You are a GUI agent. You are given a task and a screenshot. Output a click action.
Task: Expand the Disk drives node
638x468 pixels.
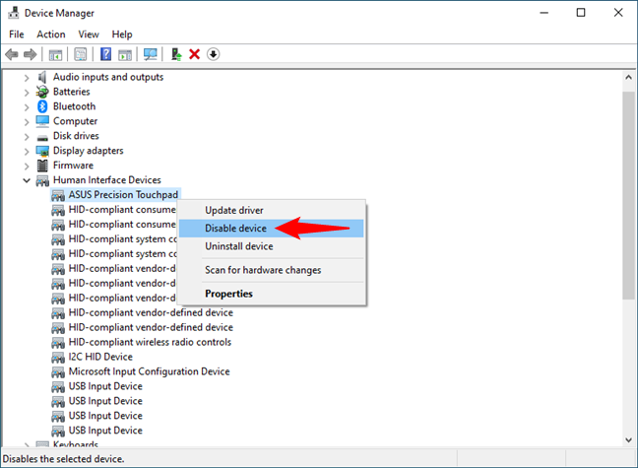27,136
